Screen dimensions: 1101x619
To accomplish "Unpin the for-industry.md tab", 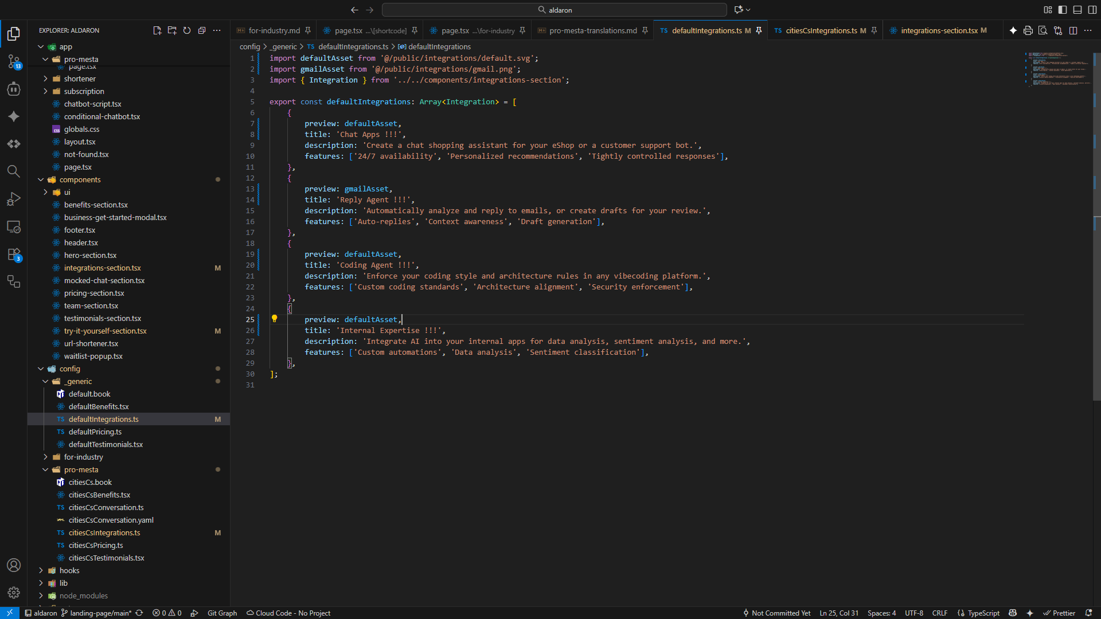I will [x=308, y=30].
